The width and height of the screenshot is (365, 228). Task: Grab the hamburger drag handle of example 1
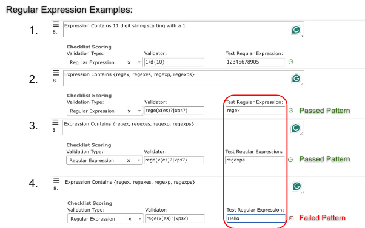[56, 24]
